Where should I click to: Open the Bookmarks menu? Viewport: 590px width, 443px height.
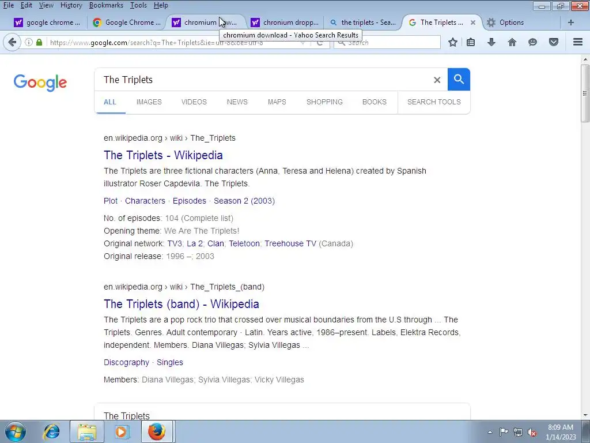[x=106, y=5]
